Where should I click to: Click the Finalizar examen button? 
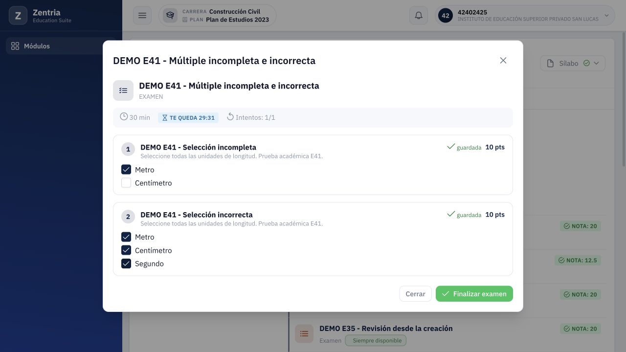(x=474, y=294)
